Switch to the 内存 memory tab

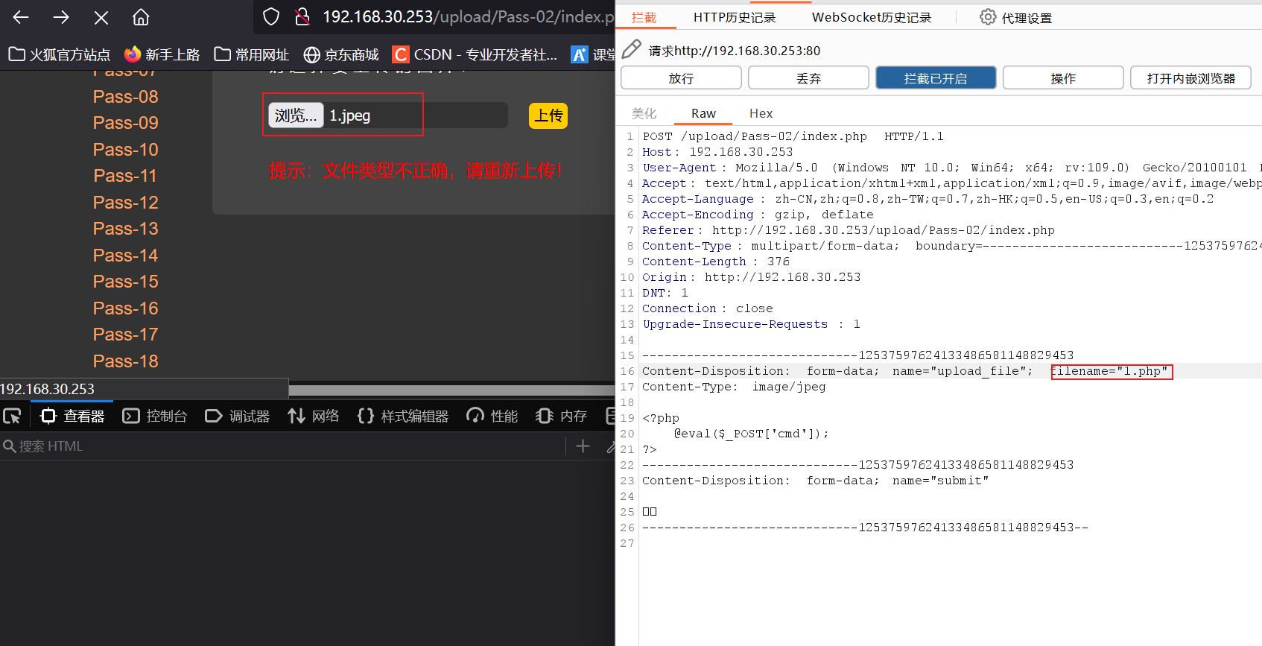point(562,416)
